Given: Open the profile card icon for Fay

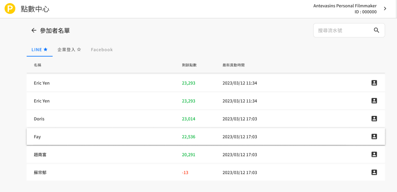Looking at the screenshot, I should (374, 137).
